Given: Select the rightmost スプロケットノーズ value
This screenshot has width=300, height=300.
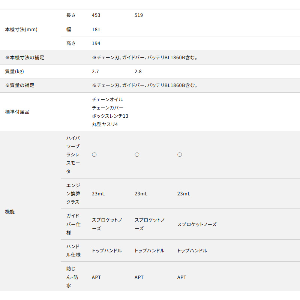Looking at the screenshot, I should point(196,224).
